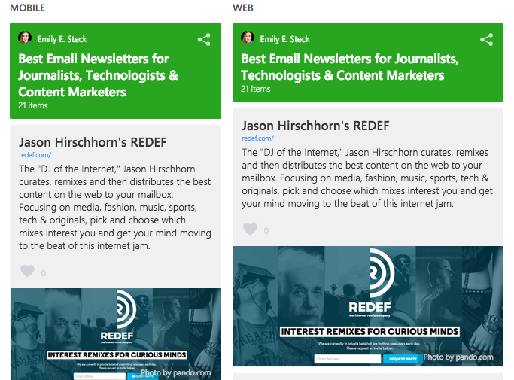Open REDEF preview image in Mobile view
The height and width of the screenshot is (380, 514).
[115, 334]
